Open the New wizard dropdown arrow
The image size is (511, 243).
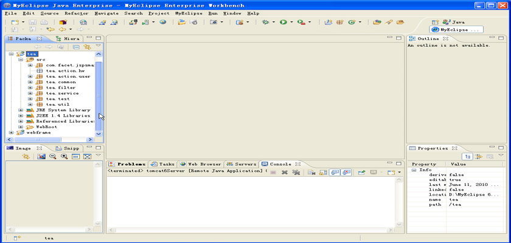tap(23, 22)
